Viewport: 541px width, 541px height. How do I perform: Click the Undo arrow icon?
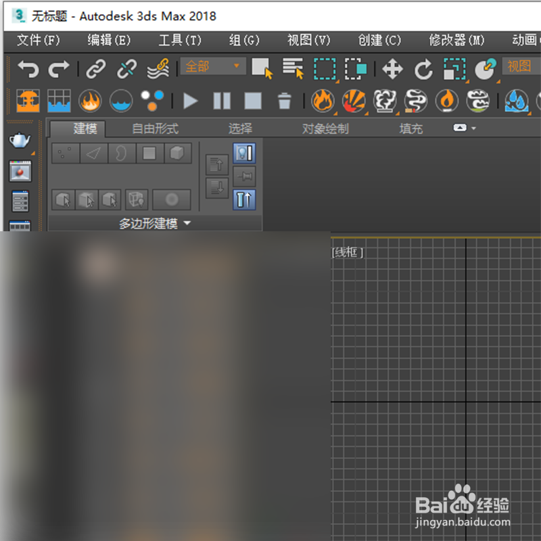(28, 69)
